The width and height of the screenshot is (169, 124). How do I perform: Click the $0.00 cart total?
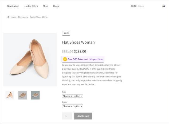pos(133,6)
